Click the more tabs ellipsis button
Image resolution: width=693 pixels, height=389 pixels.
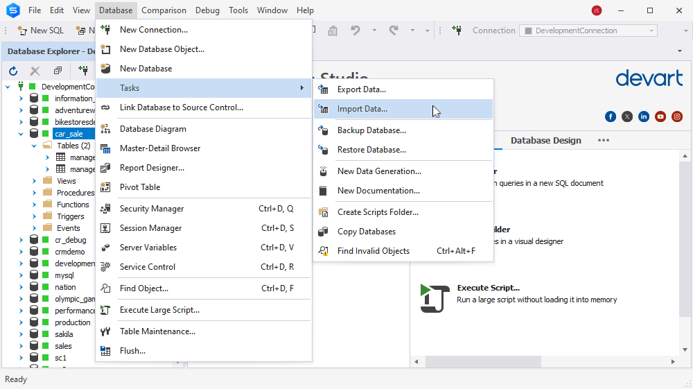(604, 140)
